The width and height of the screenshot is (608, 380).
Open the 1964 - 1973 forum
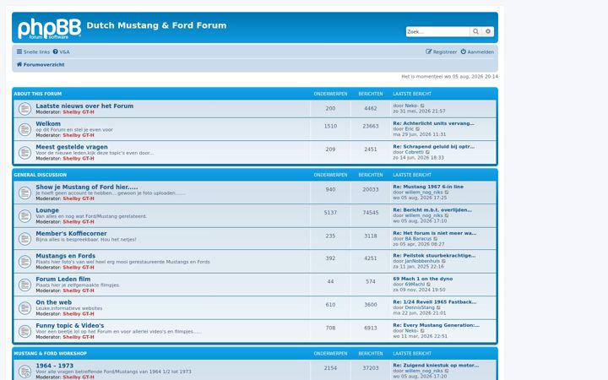point(54,366)
